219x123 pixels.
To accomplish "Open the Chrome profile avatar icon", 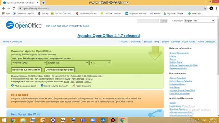I will tap(211, 8).
